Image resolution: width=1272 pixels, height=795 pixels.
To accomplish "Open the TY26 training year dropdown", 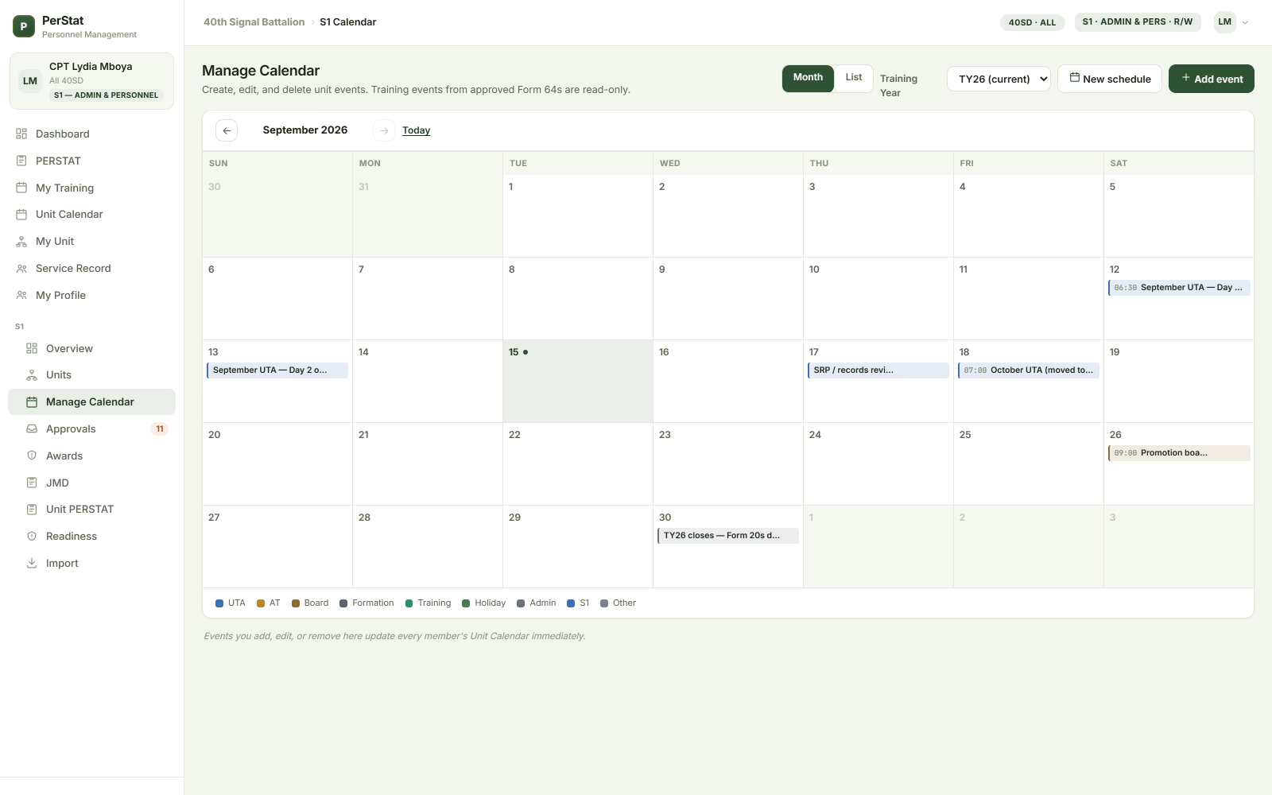I will [x=999, y=79].
